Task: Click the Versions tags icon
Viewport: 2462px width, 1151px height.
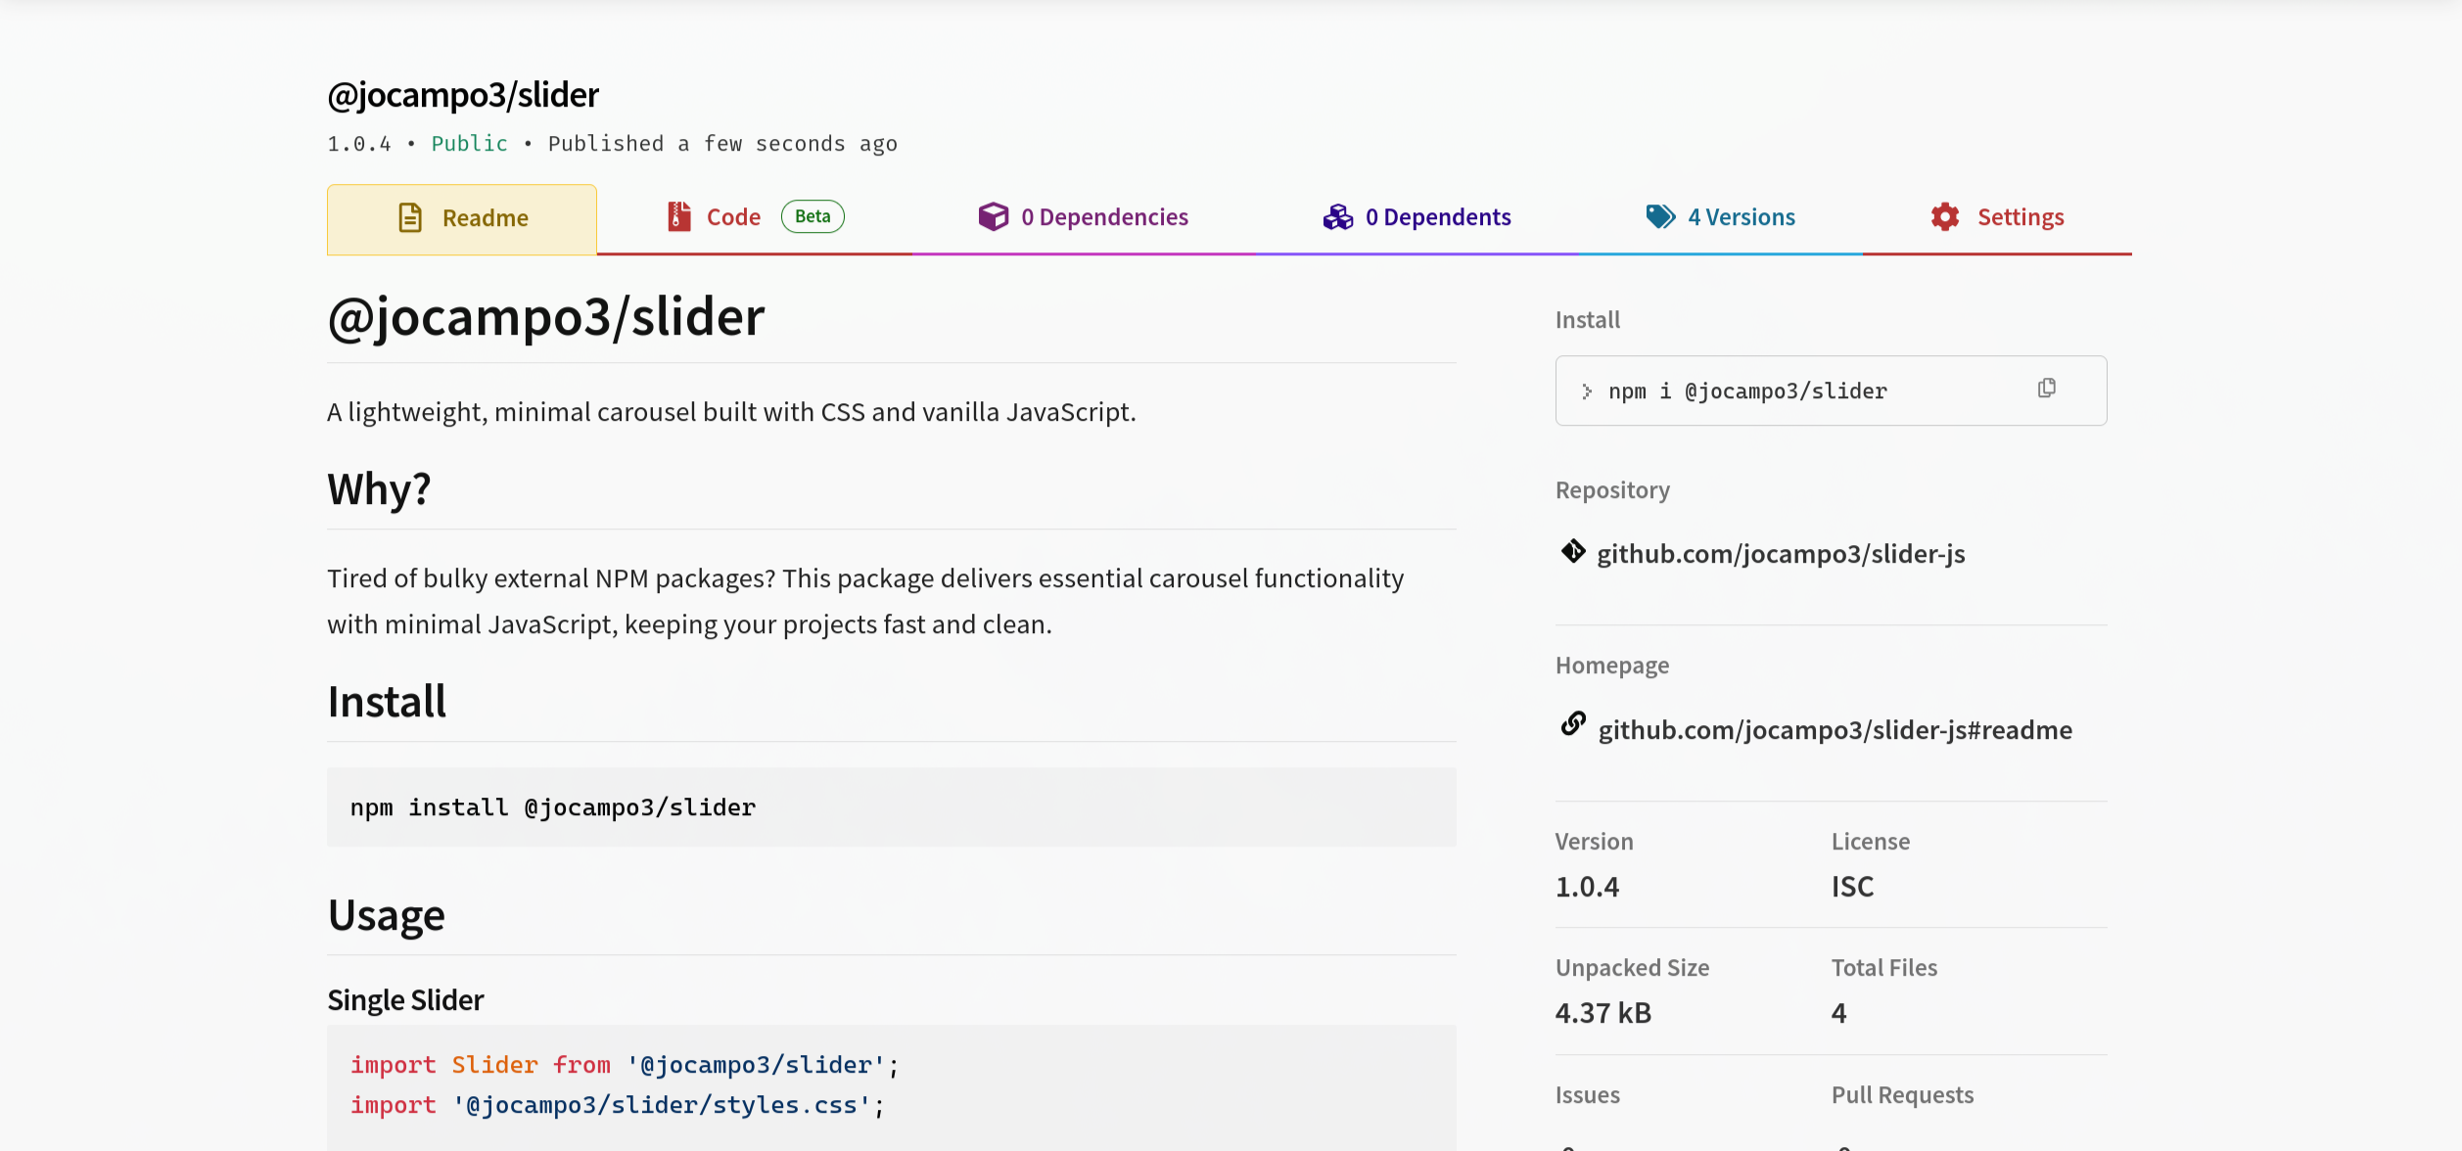Action: click(x=1660, y=216)
